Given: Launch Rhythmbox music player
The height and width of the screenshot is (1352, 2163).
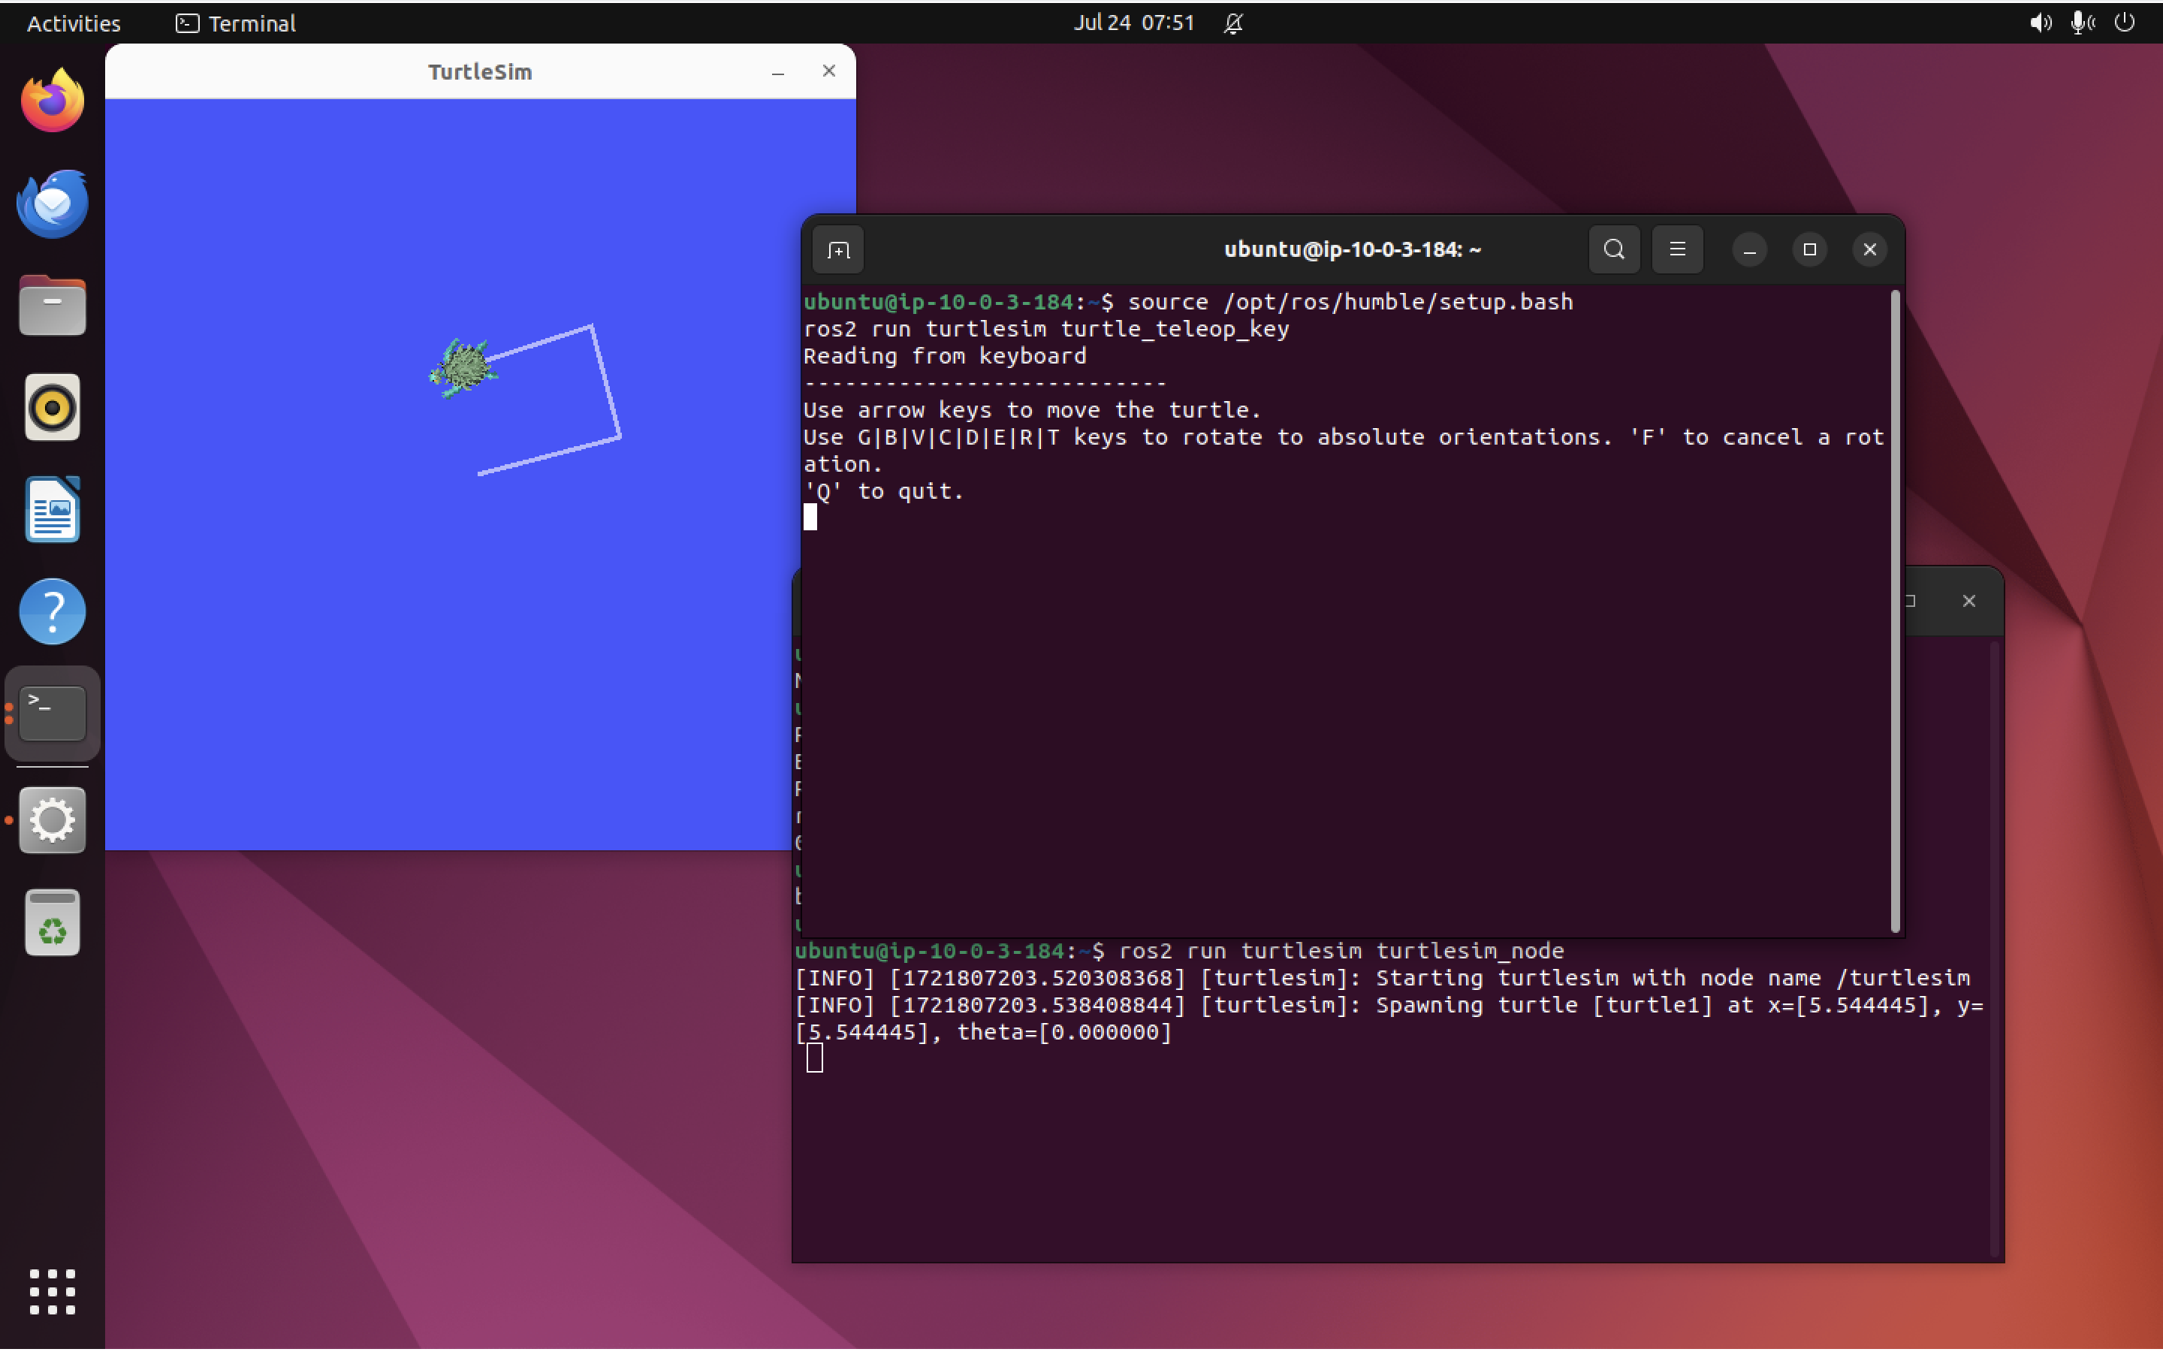Looking at the screenshot, I should [x=52, y=408].
